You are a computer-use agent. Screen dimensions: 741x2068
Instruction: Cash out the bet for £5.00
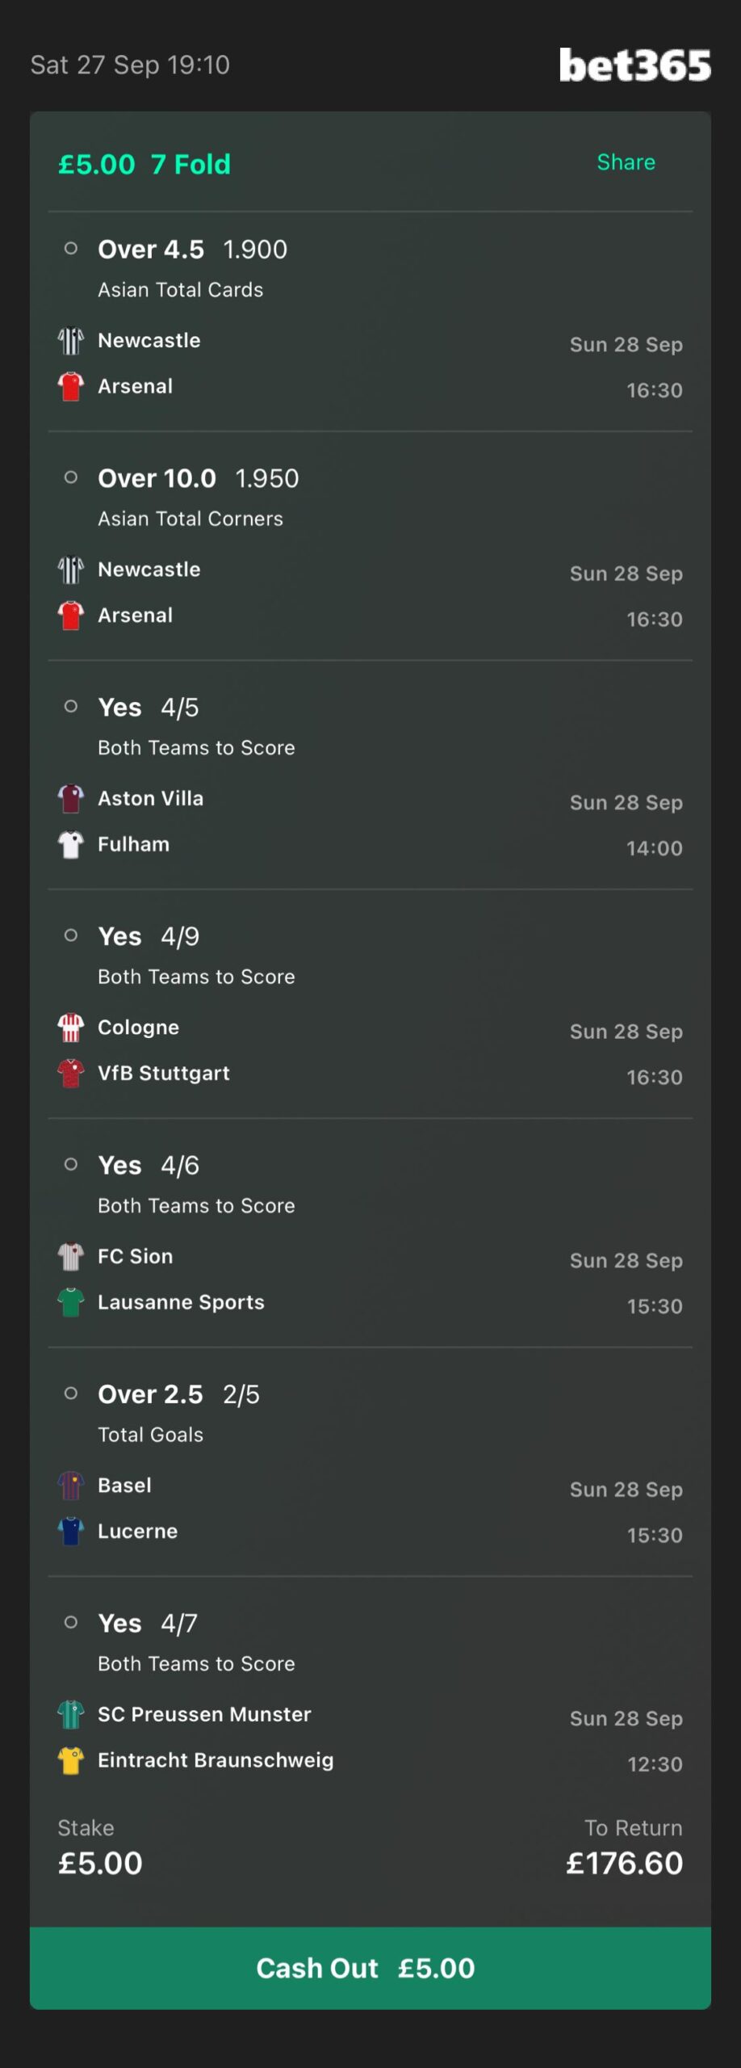click(x=370, y=1968)
